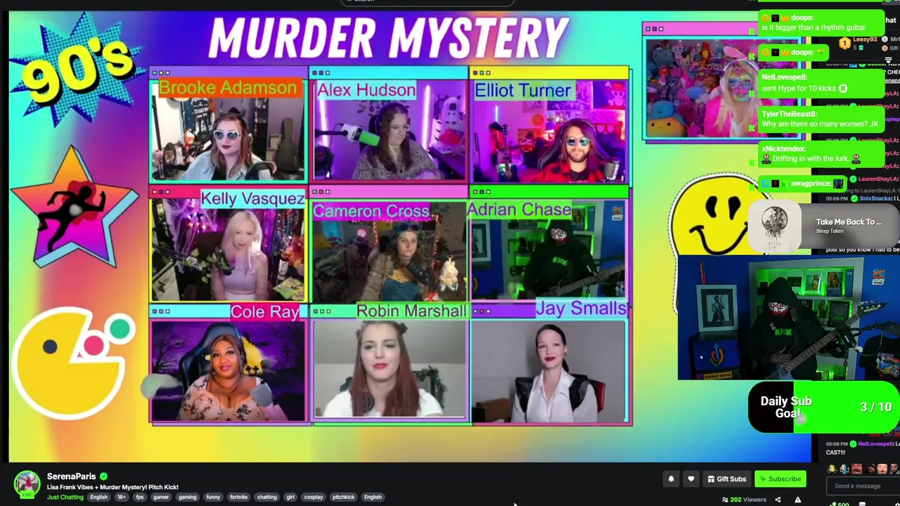Select the pitchkick tag
Viewport: 900px width, 506px height.
[343, 497]
